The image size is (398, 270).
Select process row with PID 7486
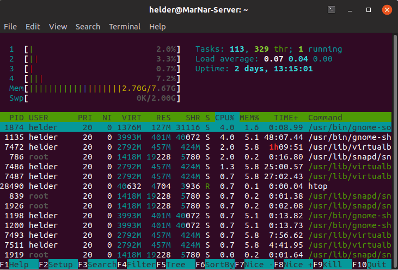pos(195,167)
